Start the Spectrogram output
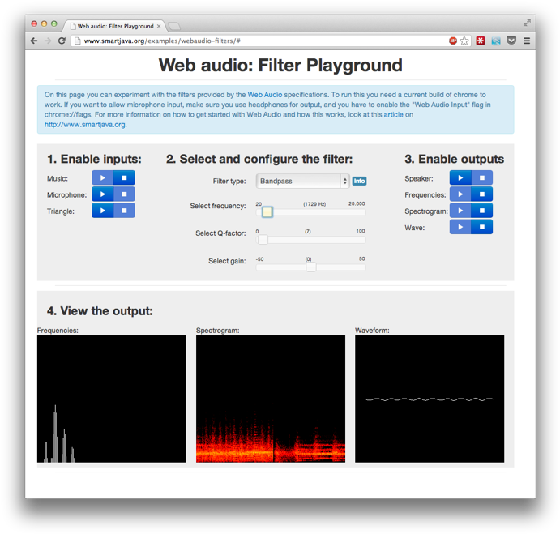Viewport: 560px width, 534px height. [460, 211]
